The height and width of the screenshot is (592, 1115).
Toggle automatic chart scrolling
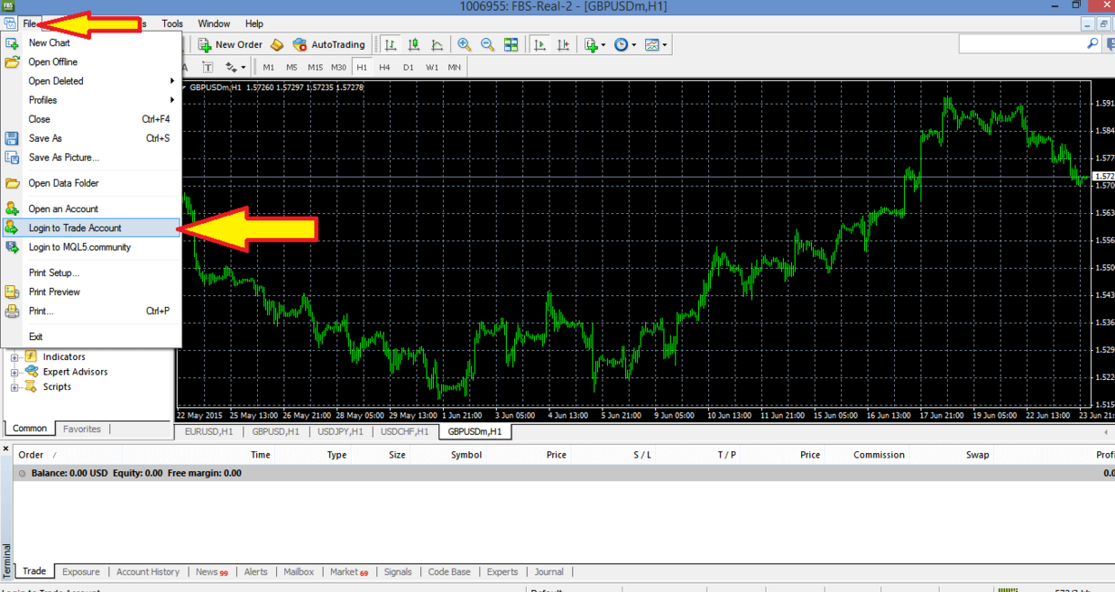pyautogui.click(x=540, y=44)
